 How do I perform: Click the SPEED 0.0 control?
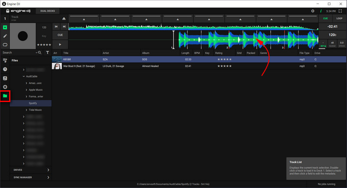(342, 44)
